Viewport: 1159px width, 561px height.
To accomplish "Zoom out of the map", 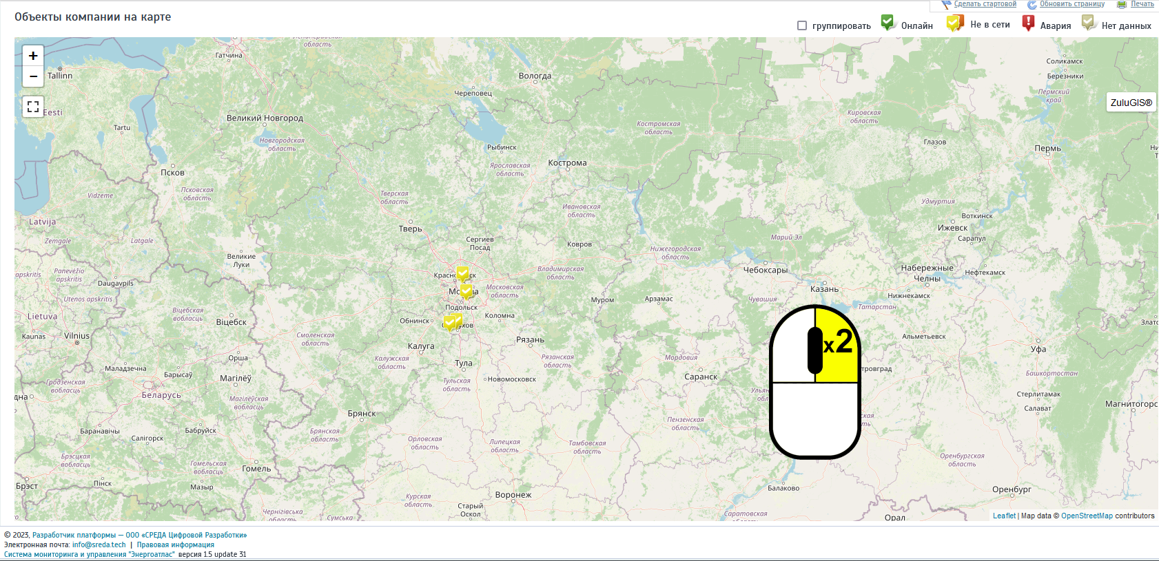I will point(33,76).
